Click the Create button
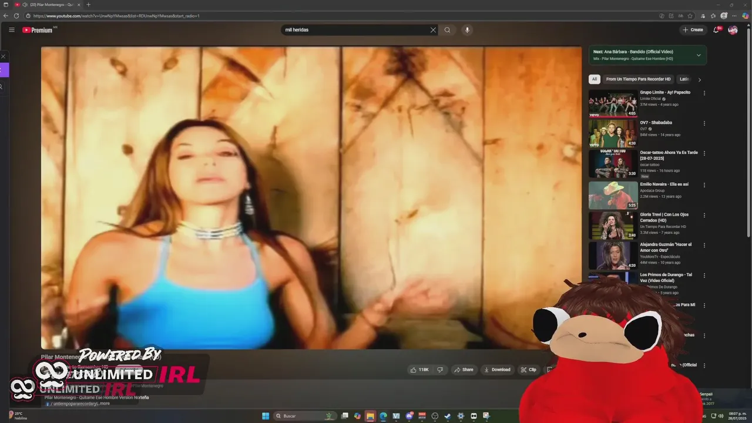Viewport: 752px width, 423px height. pos(693,30)
